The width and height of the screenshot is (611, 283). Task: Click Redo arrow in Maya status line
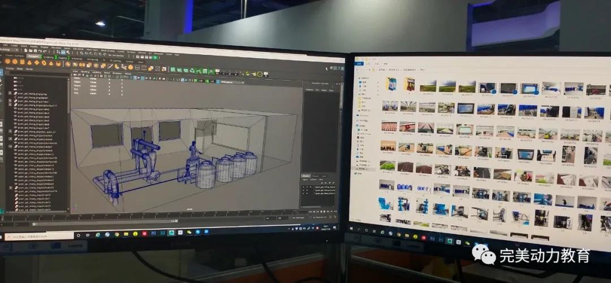pyautogui.click(x=45, y=51)
